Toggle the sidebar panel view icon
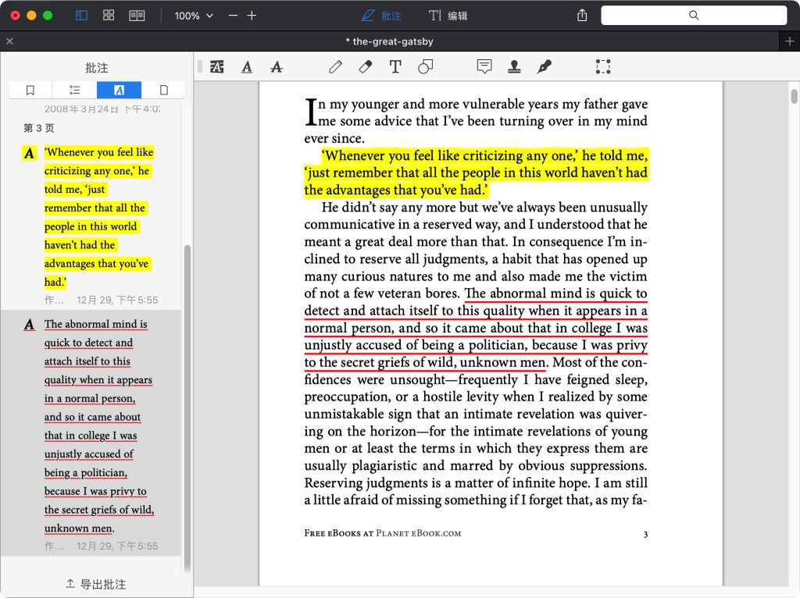800x598 pixels. tap(81, 16)
